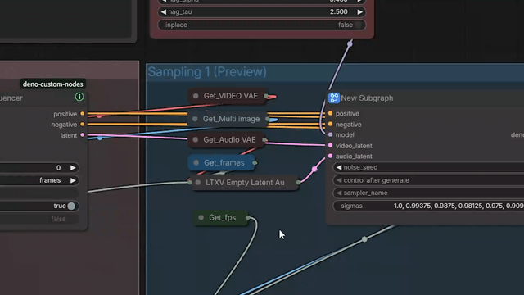
Task: Increase nag_tau with right arrow
Action: click(359, 12)
